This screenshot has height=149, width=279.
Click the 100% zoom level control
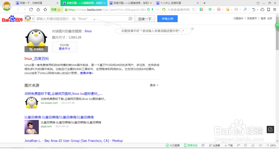(271, 145)
